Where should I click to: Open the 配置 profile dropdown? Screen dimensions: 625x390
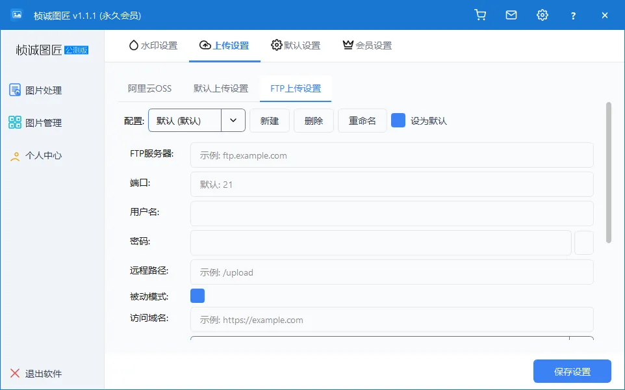pyautogui.click(x=234, y=120)
